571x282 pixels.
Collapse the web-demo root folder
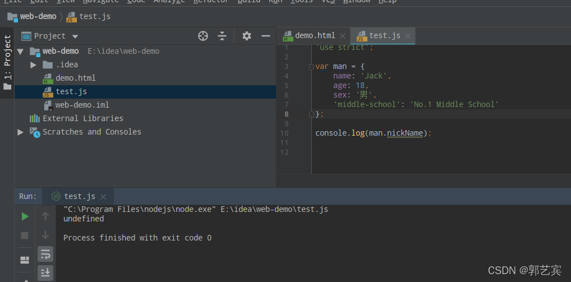click(20, 52)
